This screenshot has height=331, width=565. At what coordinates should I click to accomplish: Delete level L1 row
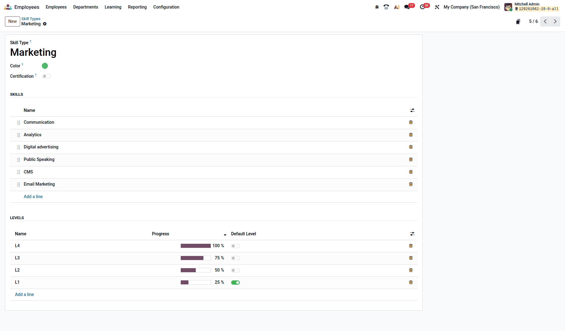[411, 282]
